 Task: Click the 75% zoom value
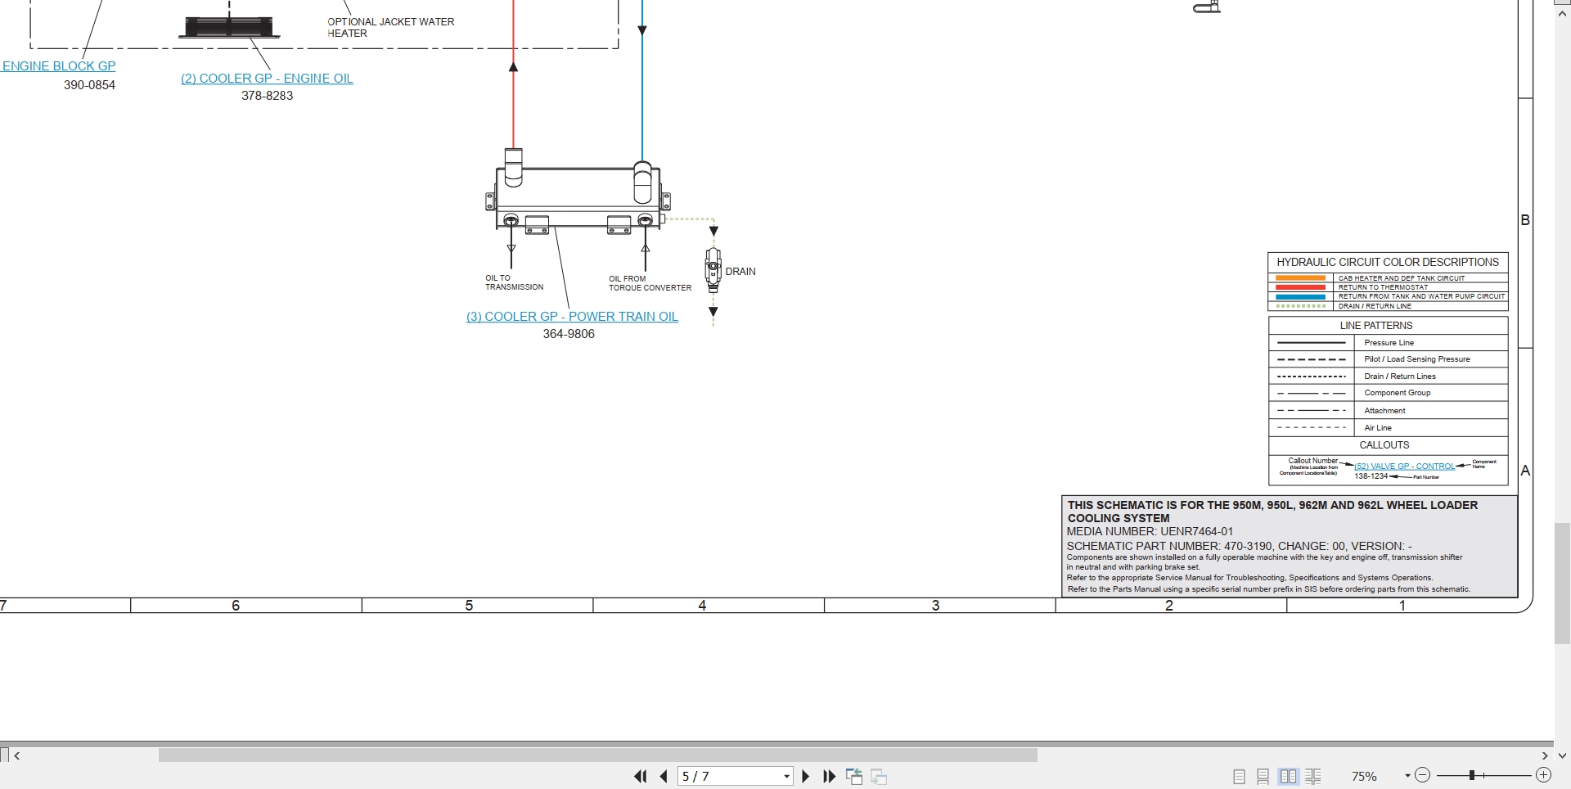[x=1364, y=776]
